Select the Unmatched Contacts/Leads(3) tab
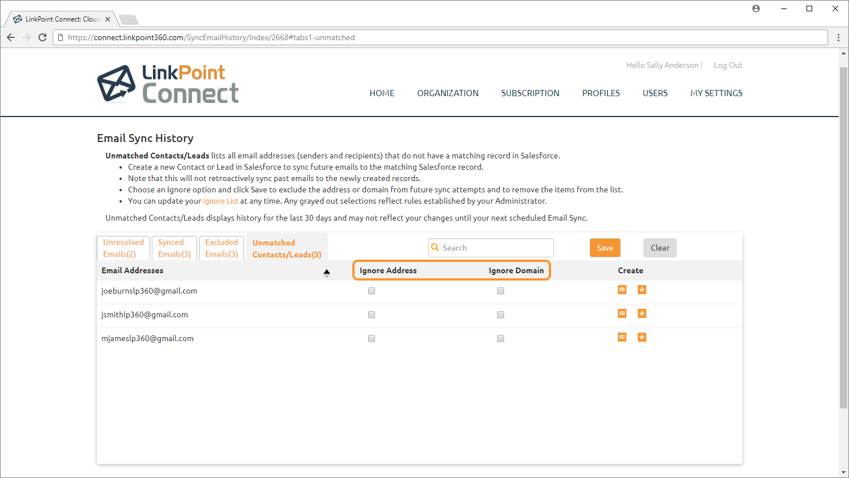Viewport: 849px width, 478px height. [287, 248]
